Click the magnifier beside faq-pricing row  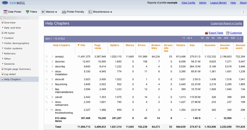point(47,84)
